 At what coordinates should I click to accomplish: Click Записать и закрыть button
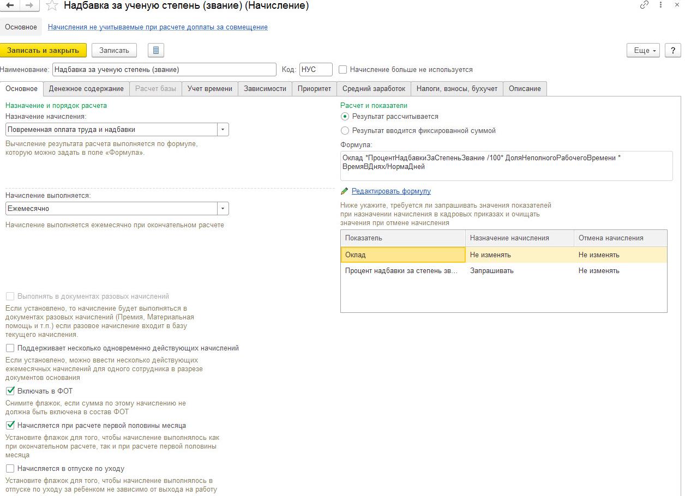(43, 50)
